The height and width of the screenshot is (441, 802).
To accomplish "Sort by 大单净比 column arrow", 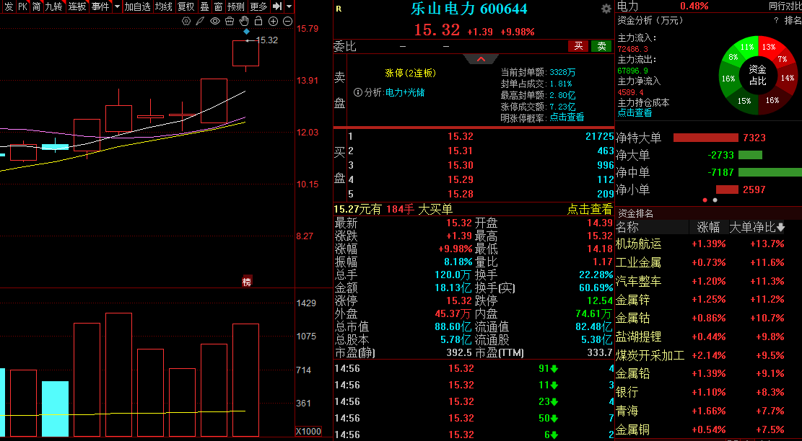I will pos(780,227).
